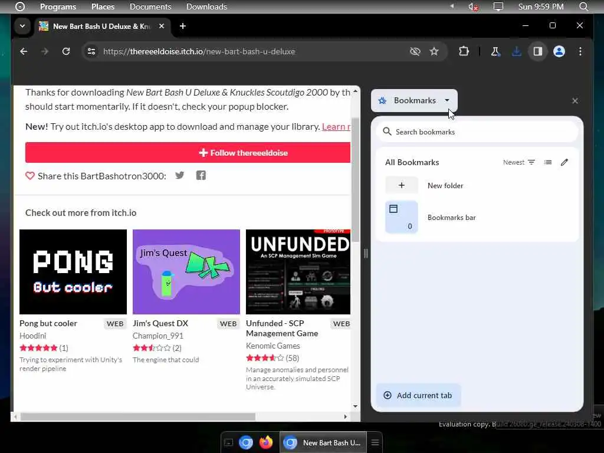Launch Firefox from the taskbar
Screen dimensions: 604x453
click(266, 442)
